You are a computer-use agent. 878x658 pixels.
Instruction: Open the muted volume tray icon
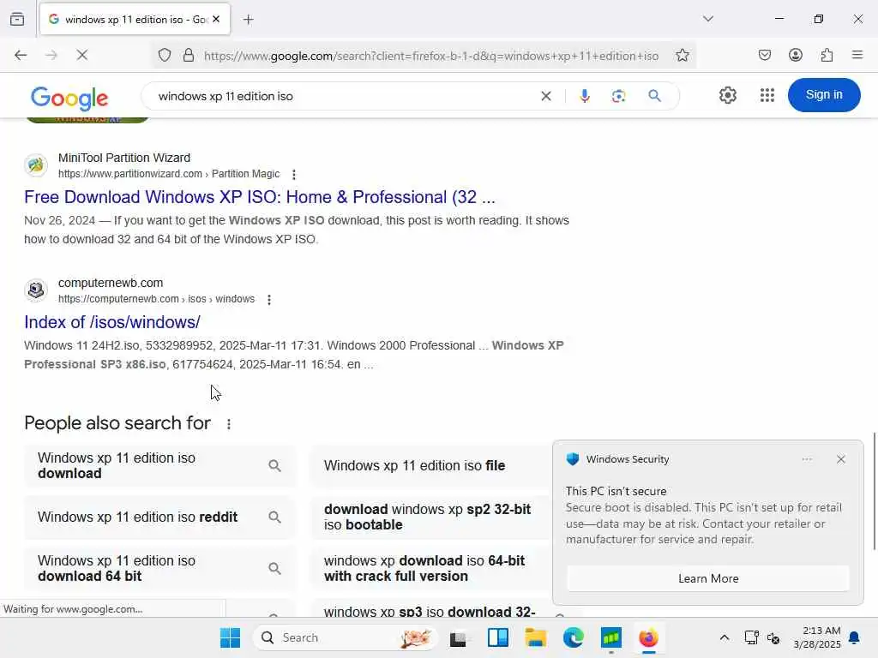(x=773, y=637)
